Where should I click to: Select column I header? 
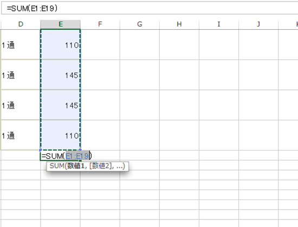click(219, 24)
